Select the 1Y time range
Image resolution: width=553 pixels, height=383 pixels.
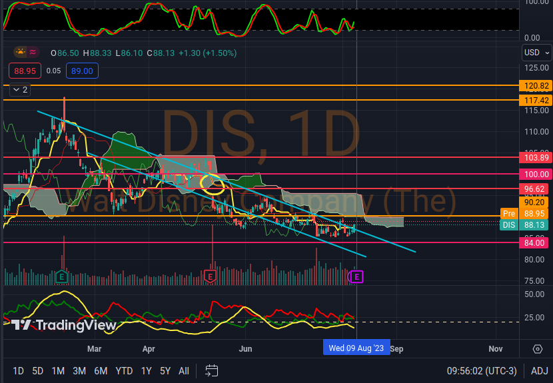tap(147, 371)
